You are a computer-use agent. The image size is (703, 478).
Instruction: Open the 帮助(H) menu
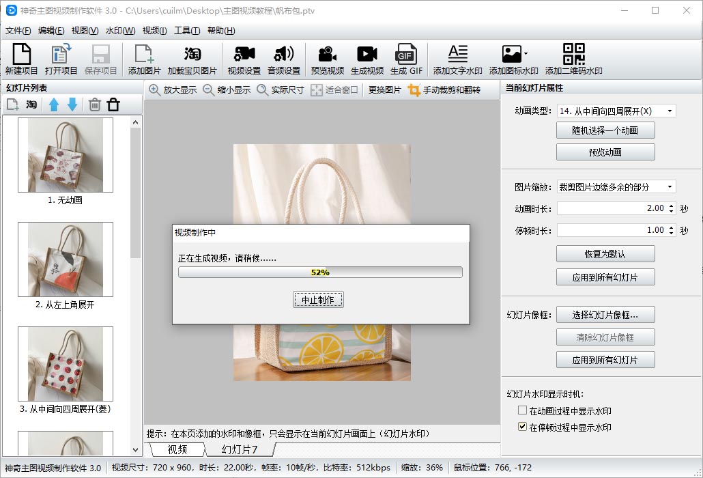[x=221, y=31]
